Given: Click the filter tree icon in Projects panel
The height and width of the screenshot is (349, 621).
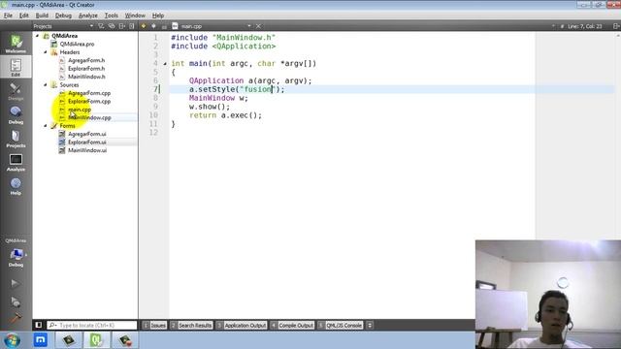Looking at the screenshot, I should 101,26.
